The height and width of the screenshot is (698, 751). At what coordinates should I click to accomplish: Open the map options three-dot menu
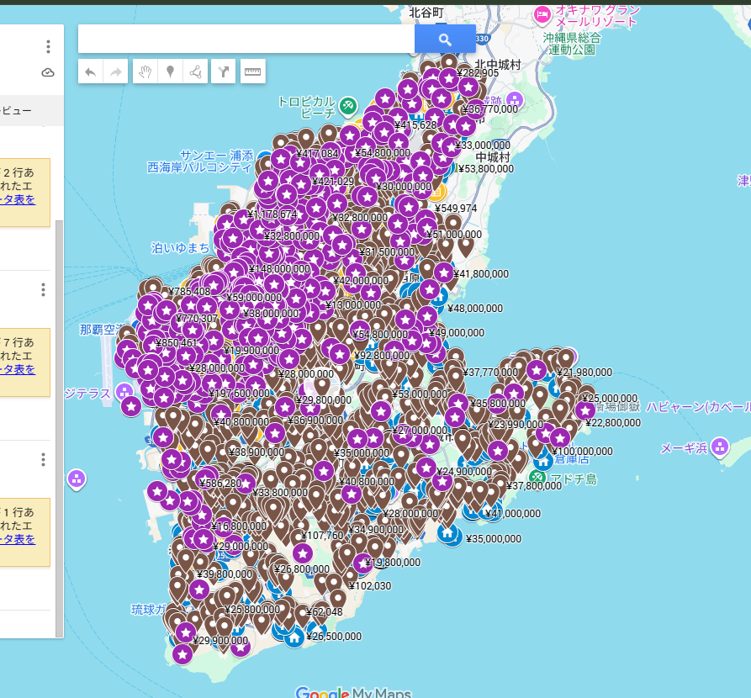48,47
